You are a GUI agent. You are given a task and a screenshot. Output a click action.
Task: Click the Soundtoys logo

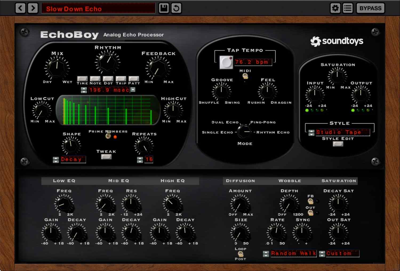click(x=337, y=41)
